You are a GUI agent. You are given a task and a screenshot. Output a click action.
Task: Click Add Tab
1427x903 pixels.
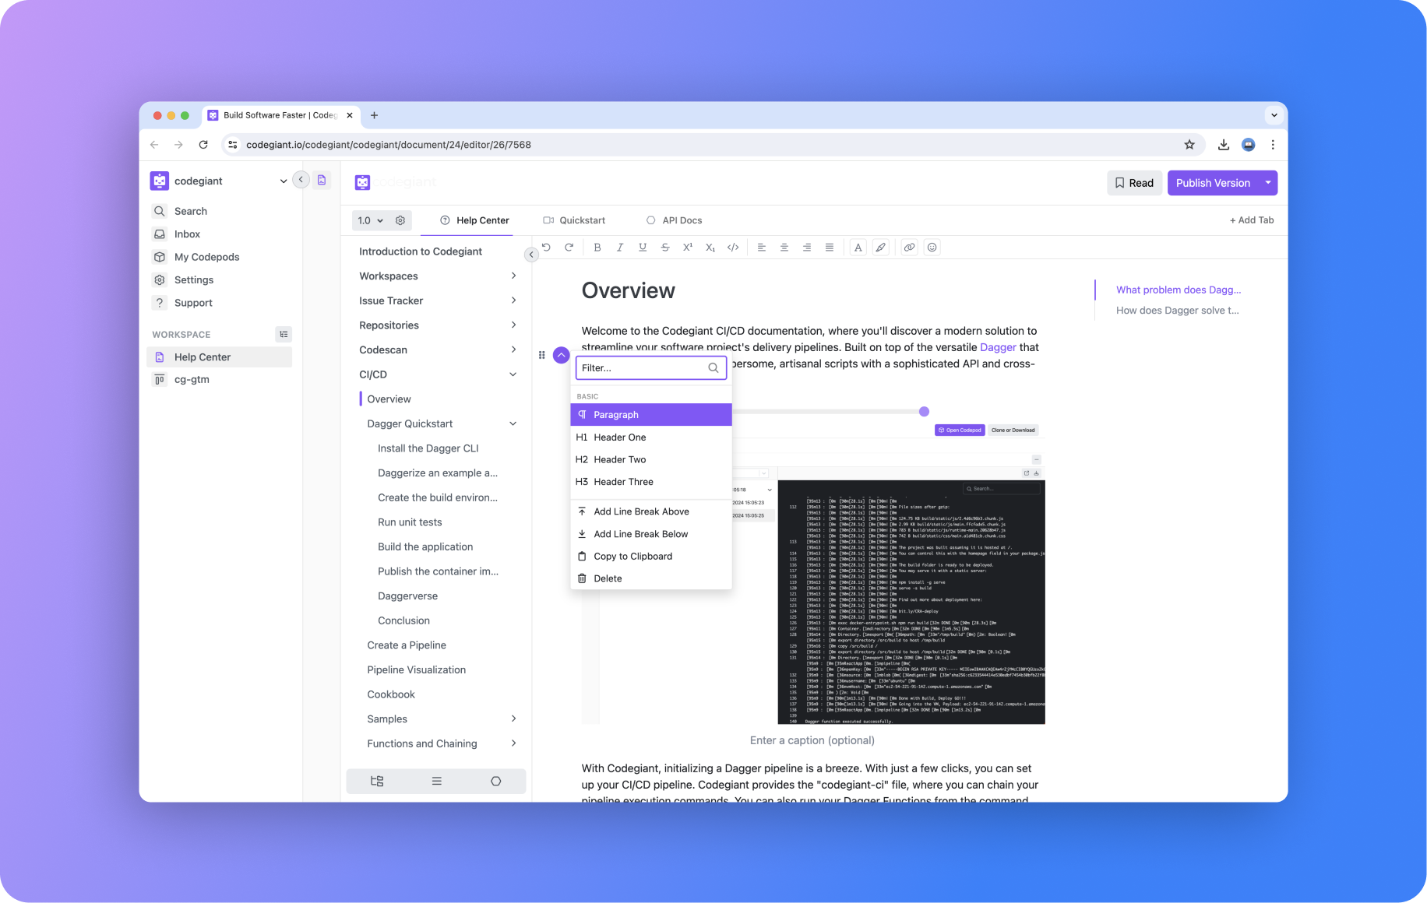click(x=1252, y=220)
